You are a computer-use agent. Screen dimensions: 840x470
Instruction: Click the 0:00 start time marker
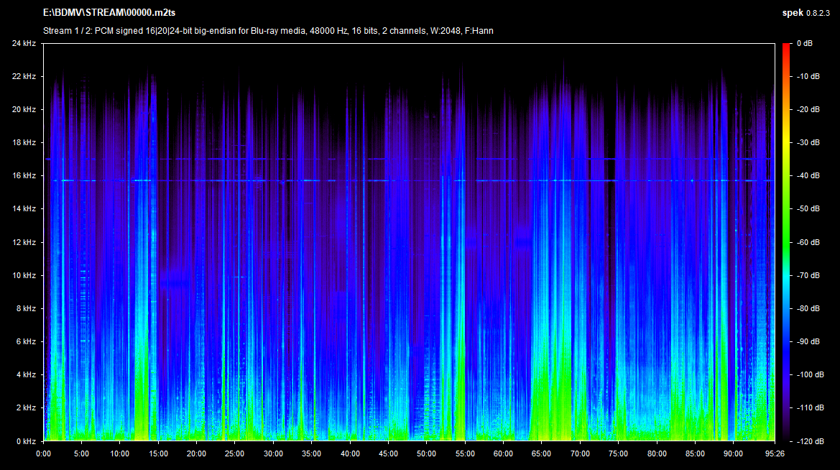pos(43,453)
